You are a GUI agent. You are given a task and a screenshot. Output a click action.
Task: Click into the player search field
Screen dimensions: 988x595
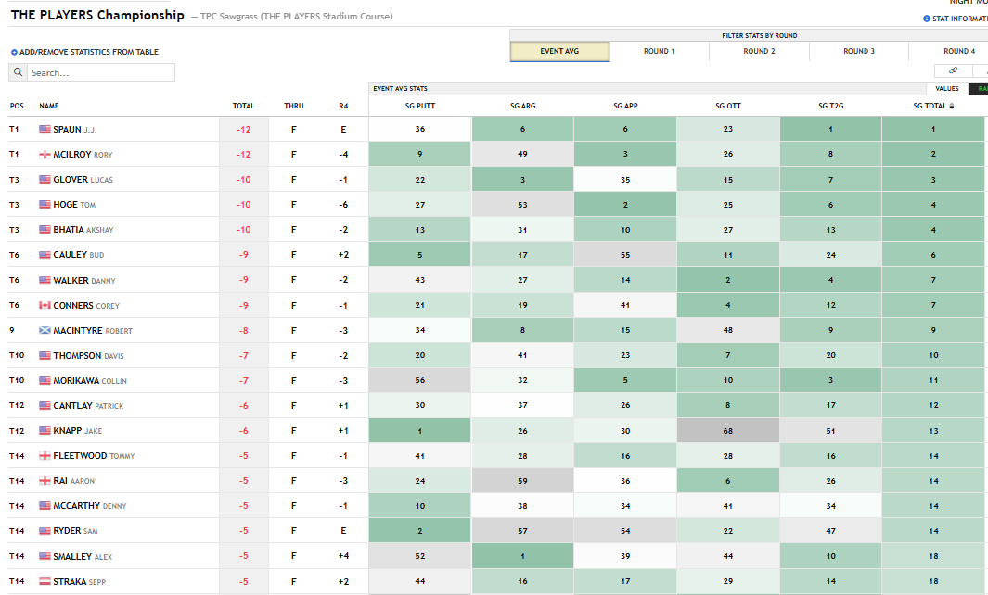101,72
